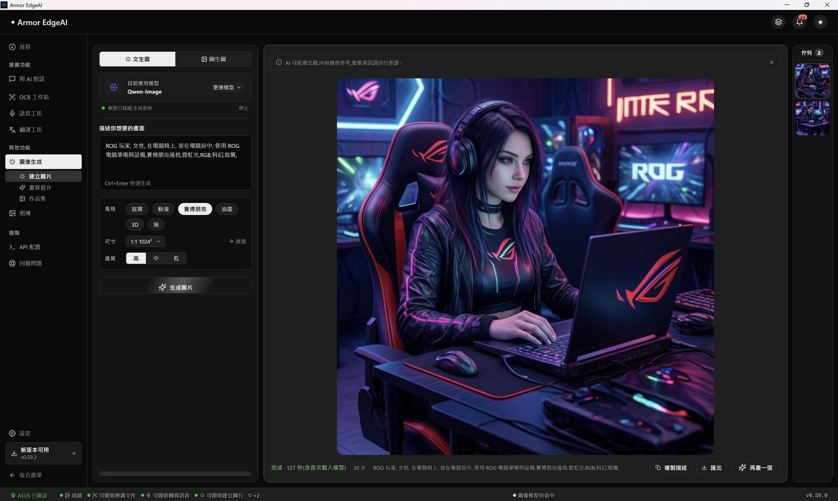
Task: Click 可開始建立圖片 status item
Action: 219,495
